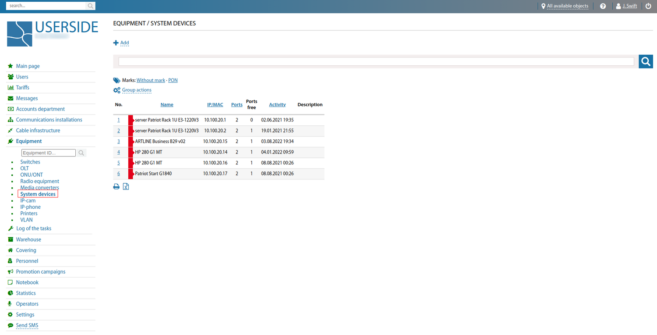Image resolution: width=657 pixels, height=335 pixels.
Task: Open the J. Swift user profile
Action: [x=629, y=6]
